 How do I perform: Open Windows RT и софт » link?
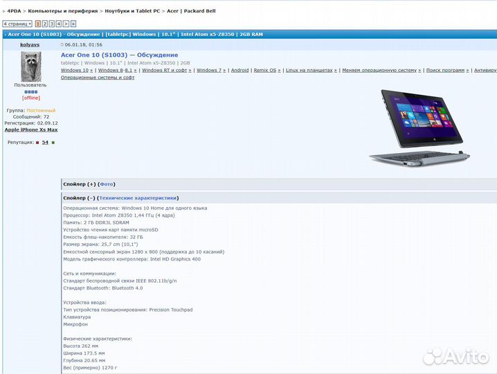pos(167,70)
